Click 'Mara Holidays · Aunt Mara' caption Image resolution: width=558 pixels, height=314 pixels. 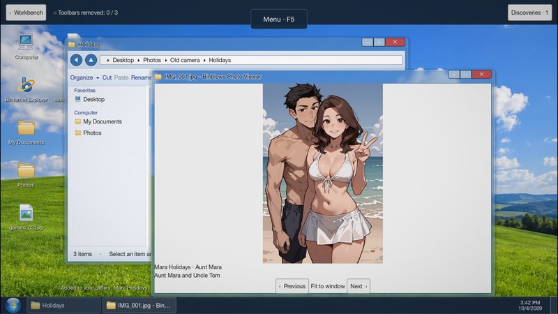click(188, 267)
